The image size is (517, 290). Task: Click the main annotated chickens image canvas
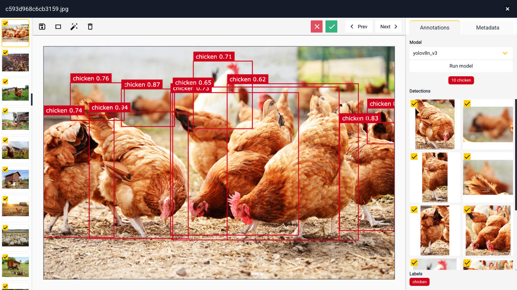[219, 163]
